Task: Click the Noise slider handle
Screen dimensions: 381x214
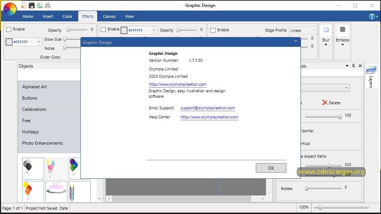Action: [65, 48]
